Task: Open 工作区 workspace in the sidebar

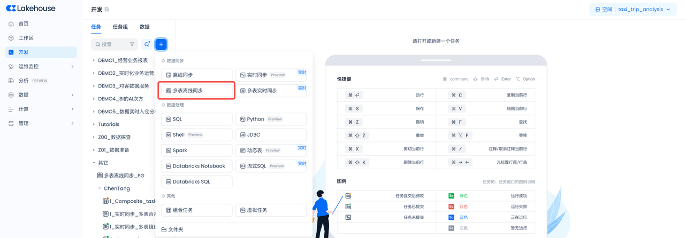Action: pyautogui.click(x=26, y=38)
